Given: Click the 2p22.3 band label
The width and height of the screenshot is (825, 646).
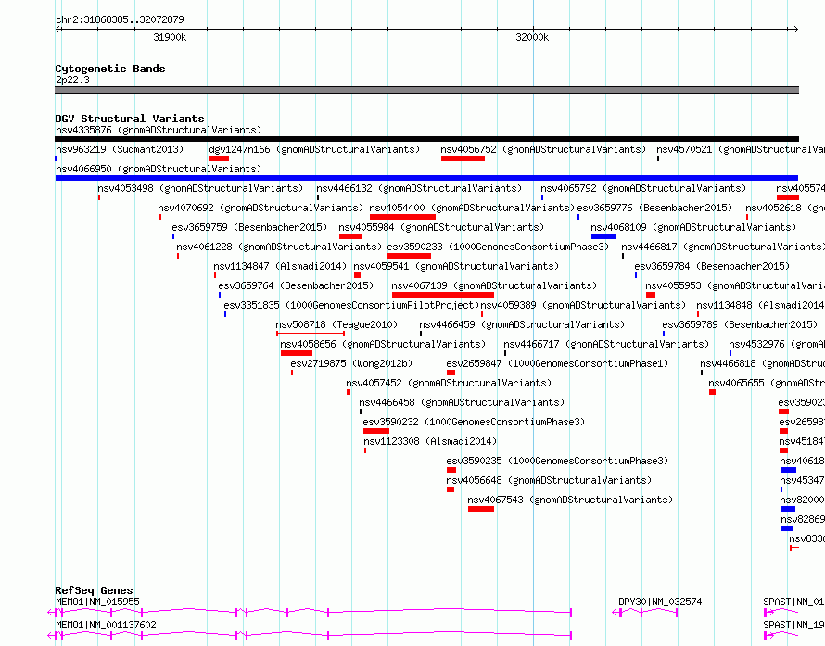Looking at the screenshot, I should point(72,80).
